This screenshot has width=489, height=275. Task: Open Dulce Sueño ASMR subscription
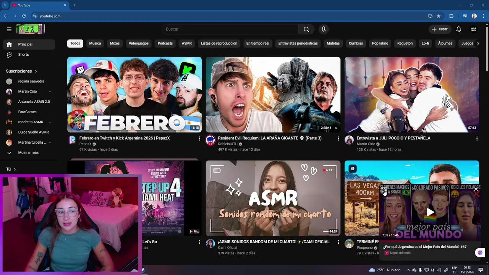point(29,133)
